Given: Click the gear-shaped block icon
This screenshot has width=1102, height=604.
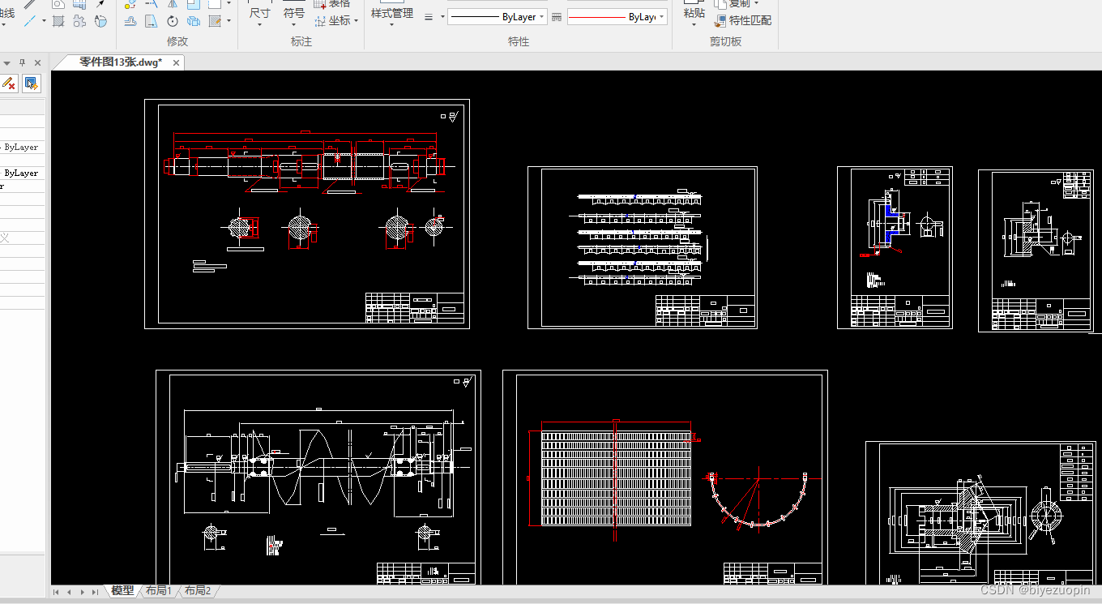Looking at the screenshot, I should pyautogui.click(x=79, y=21).
